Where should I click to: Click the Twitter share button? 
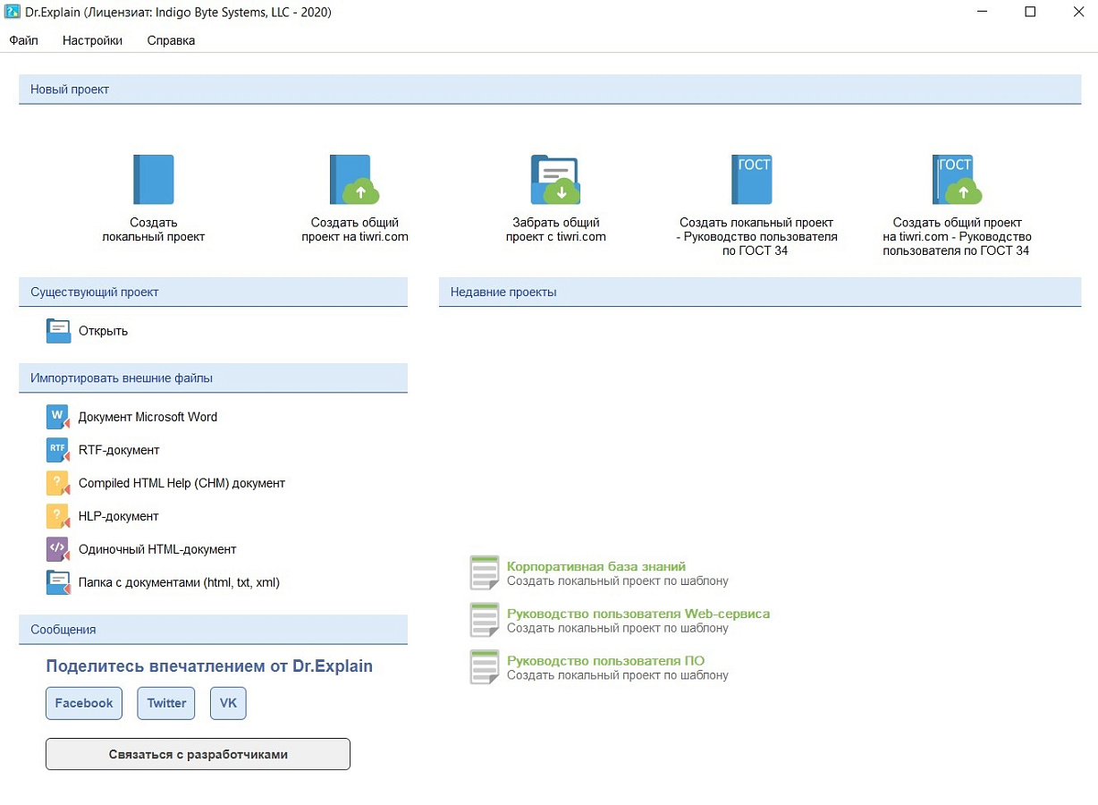166,703
